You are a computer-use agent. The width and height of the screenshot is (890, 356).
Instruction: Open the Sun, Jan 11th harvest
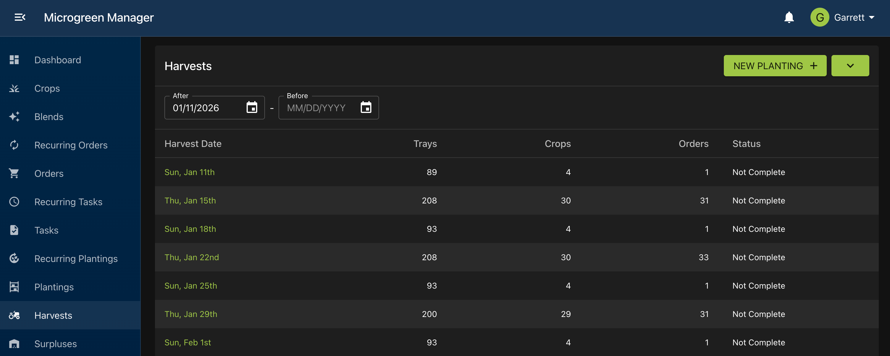pyautogui.click(x=189, y=172)
